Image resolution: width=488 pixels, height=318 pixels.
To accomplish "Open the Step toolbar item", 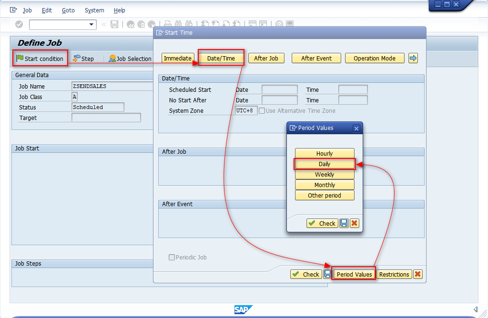I will [x=83, y=59].
